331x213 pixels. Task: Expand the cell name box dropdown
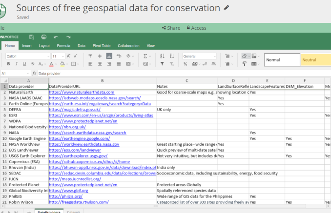coord(28,74)
